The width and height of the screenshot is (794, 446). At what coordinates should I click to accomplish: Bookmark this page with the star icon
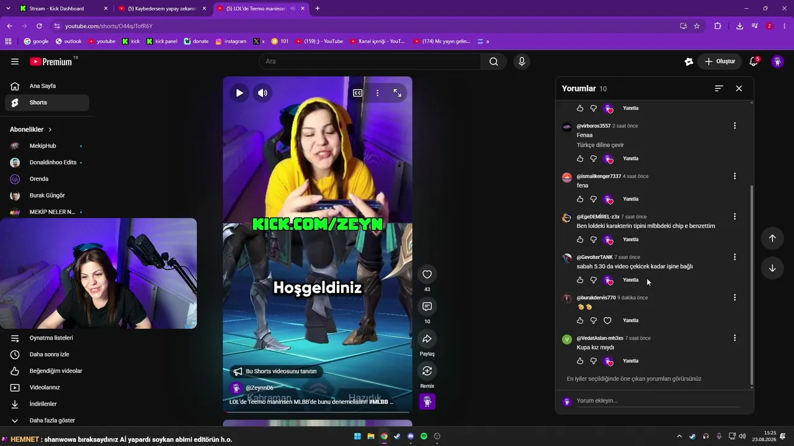coord(697,26)
